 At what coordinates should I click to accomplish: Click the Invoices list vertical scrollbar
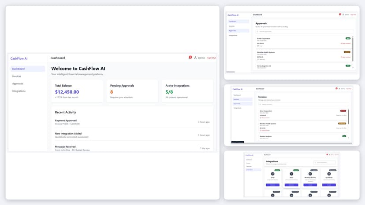coord(349,117)
